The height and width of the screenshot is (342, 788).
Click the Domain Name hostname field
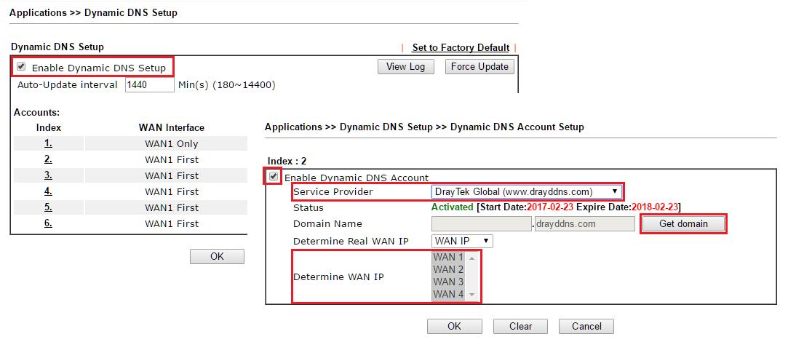[481, 224]
